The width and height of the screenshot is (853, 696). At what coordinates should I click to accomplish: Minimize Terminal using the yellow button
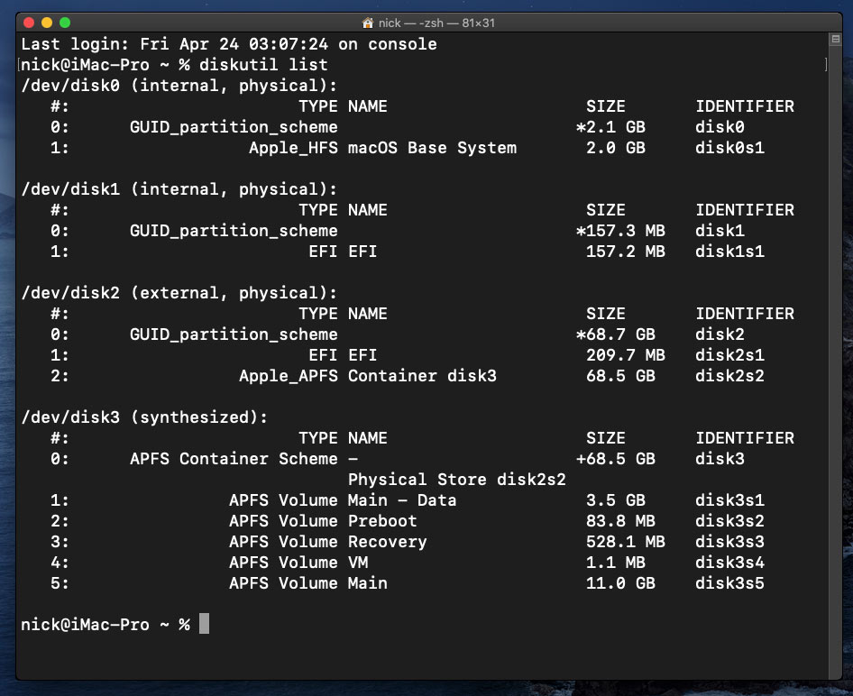47,23
